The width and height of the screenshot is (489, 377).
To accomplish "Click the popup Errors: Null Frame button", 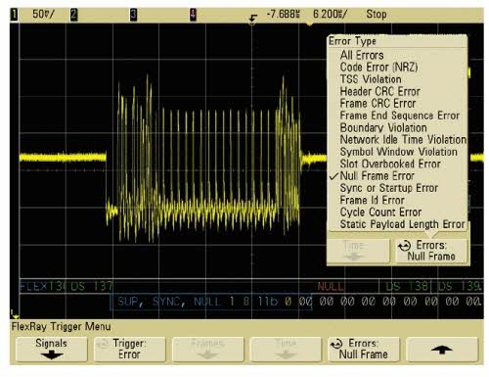I will click(x=431, y=251).
